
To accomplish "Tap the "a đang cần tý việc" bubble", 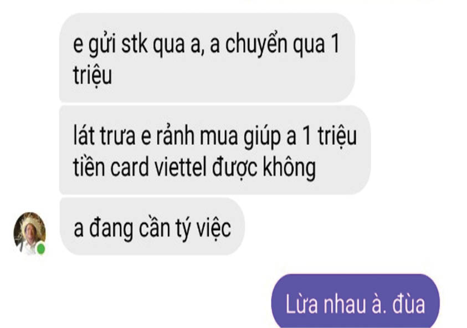I will (152, 227).
